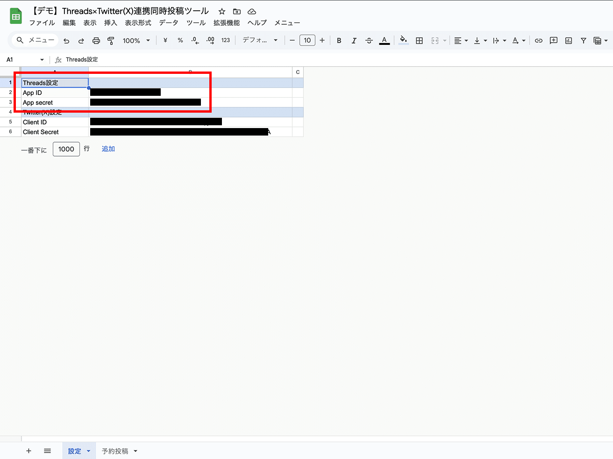613x459 pixels.
Task: Click the formula bar showing Threads設定
Action: pos(336,60)
